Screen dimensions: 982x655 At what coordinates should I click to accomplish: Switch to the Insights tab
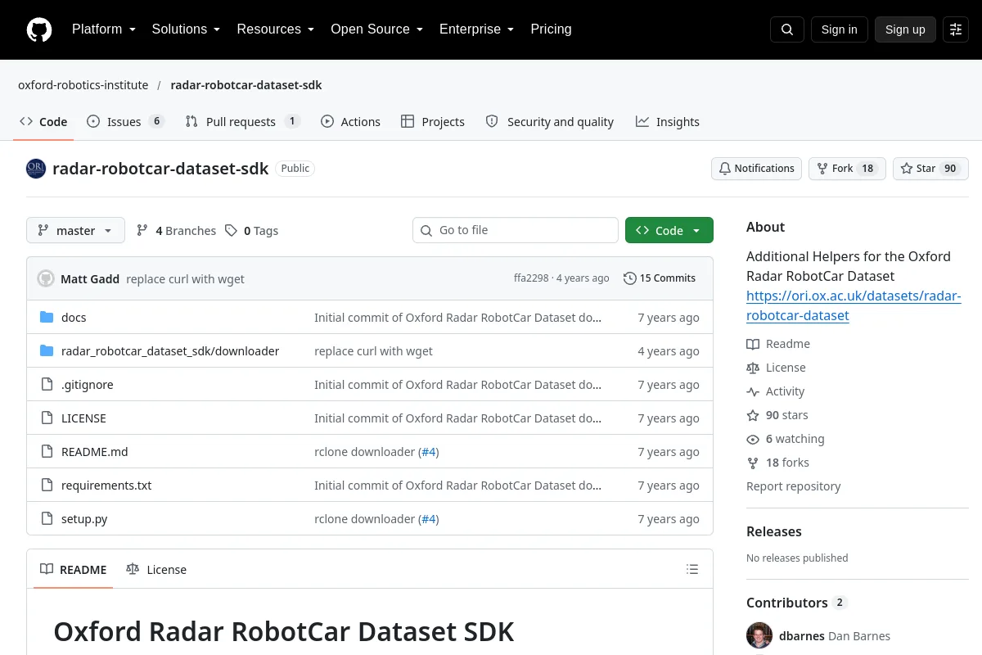[x=668, y=122]
